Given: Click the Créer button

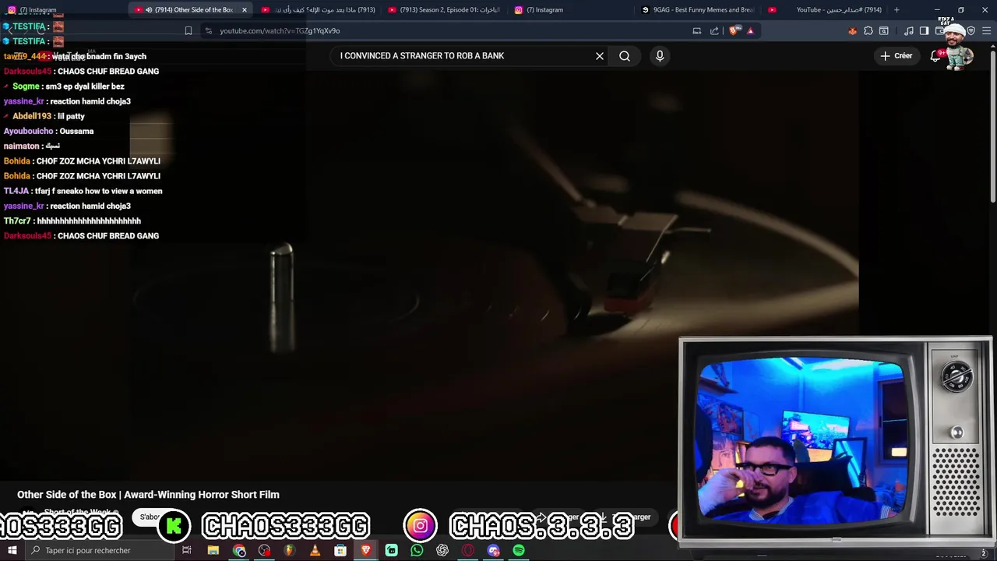Looking at the screenshot, I should click(896, 56).
